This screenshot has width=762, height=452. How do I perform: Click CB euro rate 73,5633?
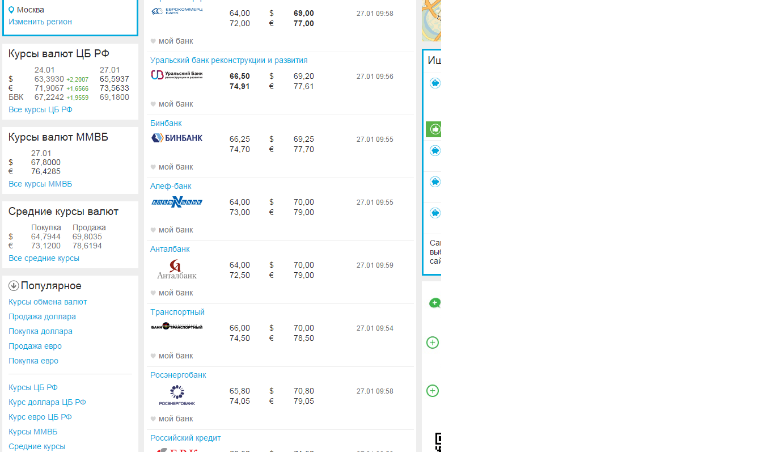115,88
